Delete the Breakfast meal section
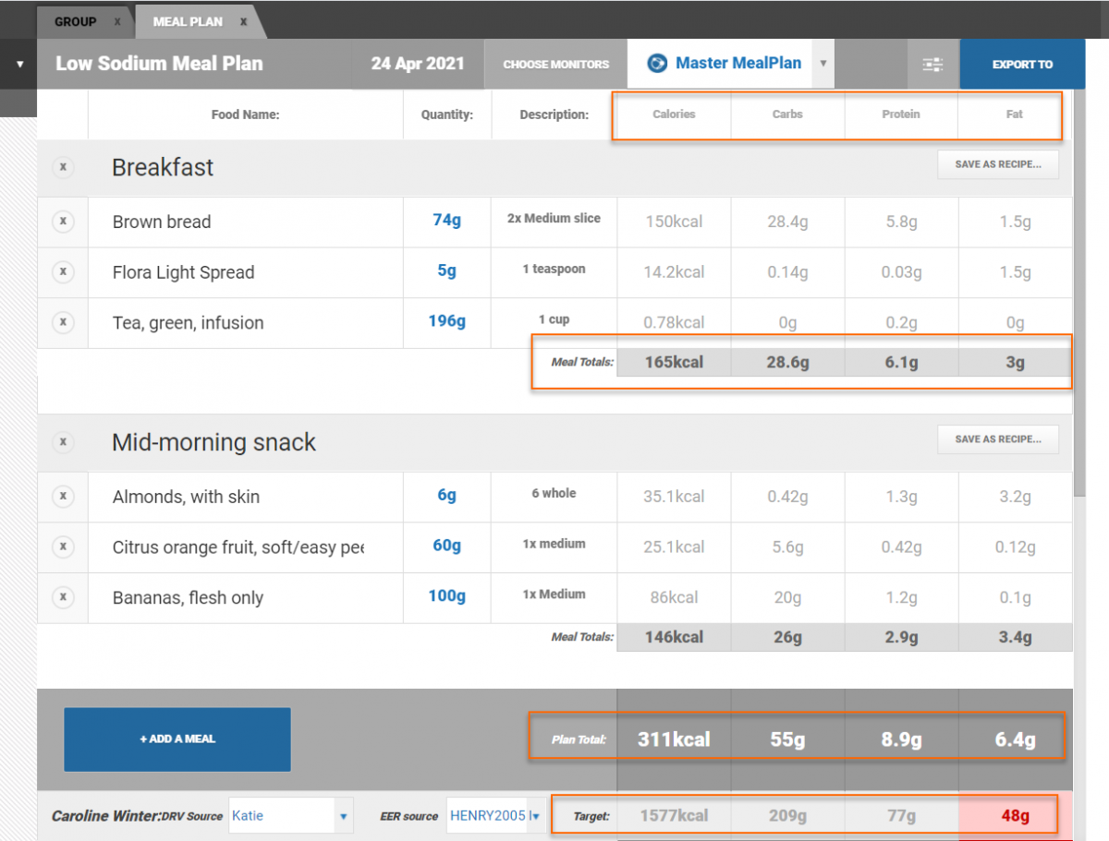 [x=63, y=167]
